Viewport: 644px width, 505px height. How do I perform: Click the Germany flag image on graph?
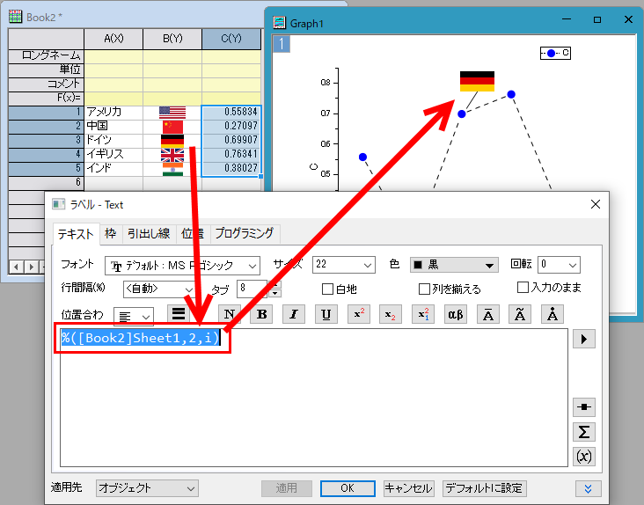coord(477,81)
